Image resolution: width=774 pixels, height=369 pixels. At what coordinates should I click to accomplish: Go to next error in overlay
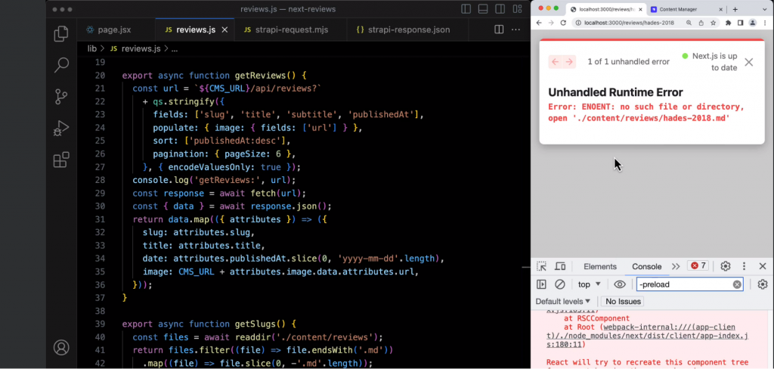569,62
